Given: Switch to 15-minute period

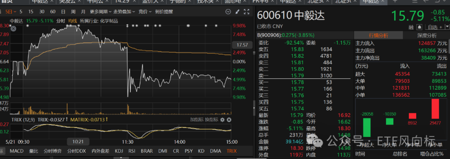Looking at the screenshot, I should [x=31, y=12].
